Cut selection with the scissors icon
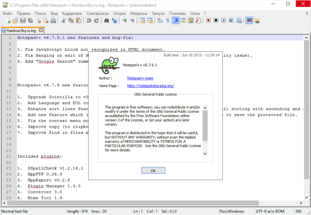311x215 pixels. [63, 21]
